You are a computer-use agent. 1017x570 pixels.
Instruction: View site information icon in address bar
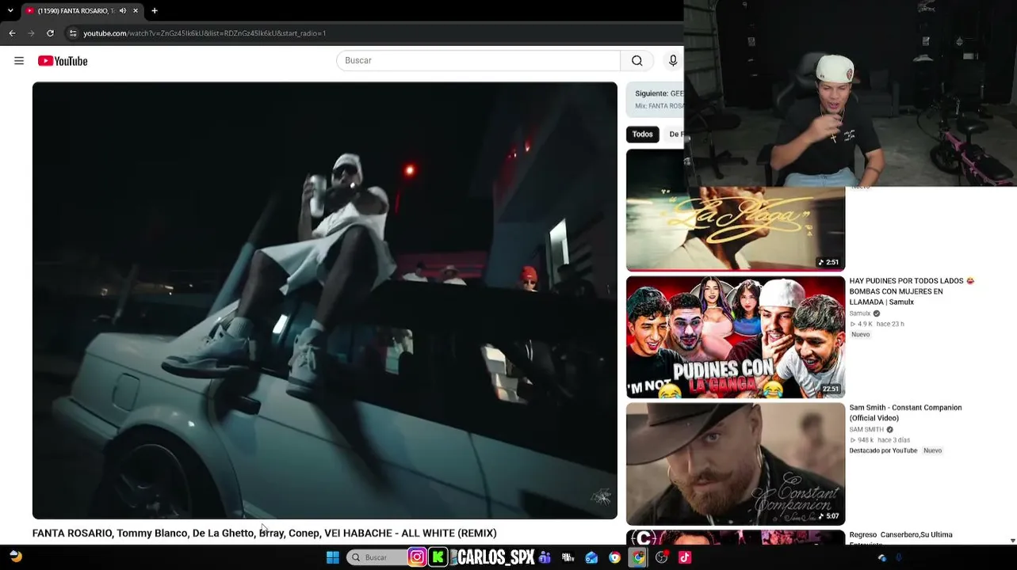coord(73,33)
